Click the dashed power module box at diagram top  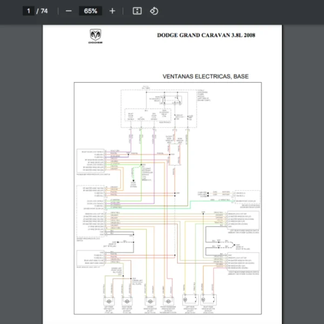click(x=154, y=108)
